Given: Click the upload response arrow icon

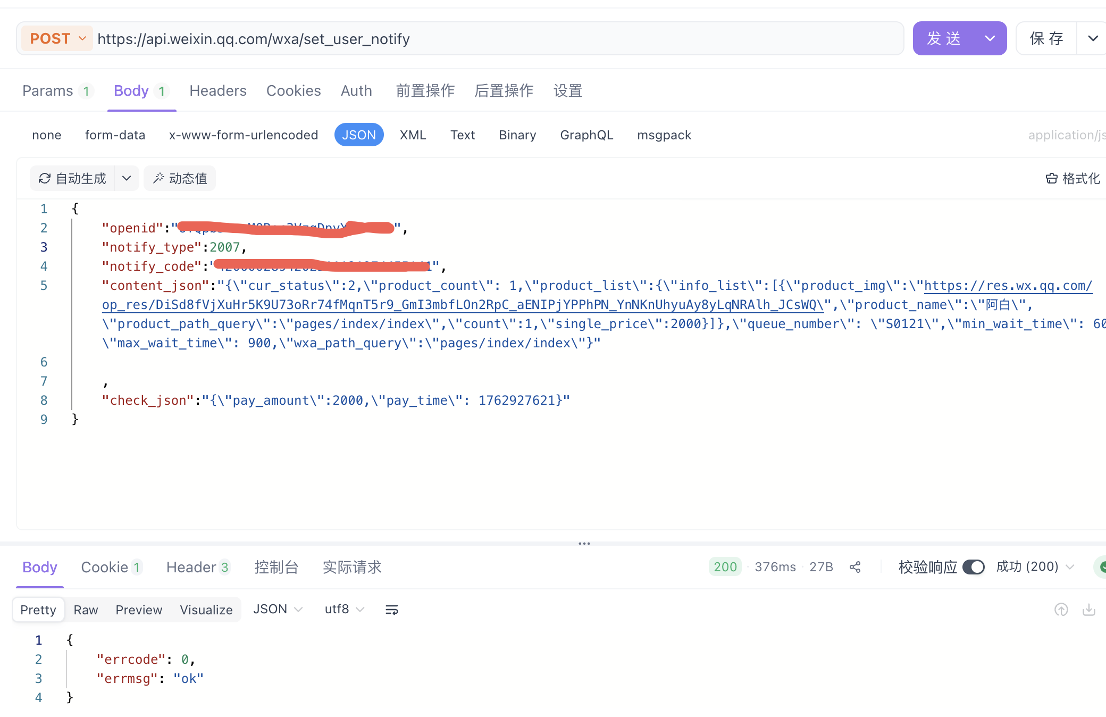Looking at the screenshot, I should pyautogui.click(x=1061, y=610).
